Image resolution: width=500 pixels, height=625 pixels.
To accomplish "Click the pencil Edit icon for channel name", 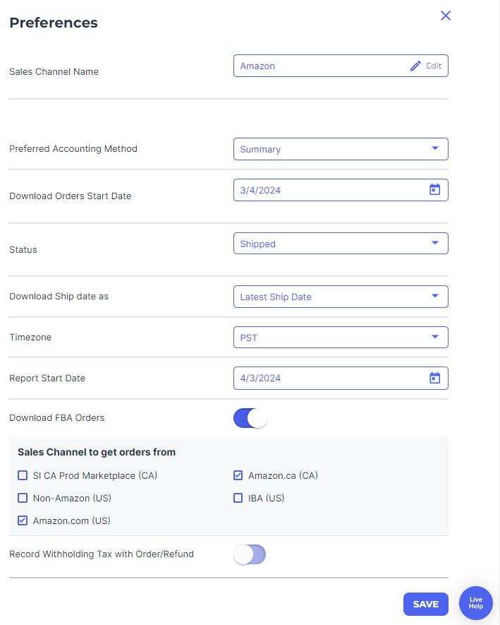I will [x=415, y=66].
